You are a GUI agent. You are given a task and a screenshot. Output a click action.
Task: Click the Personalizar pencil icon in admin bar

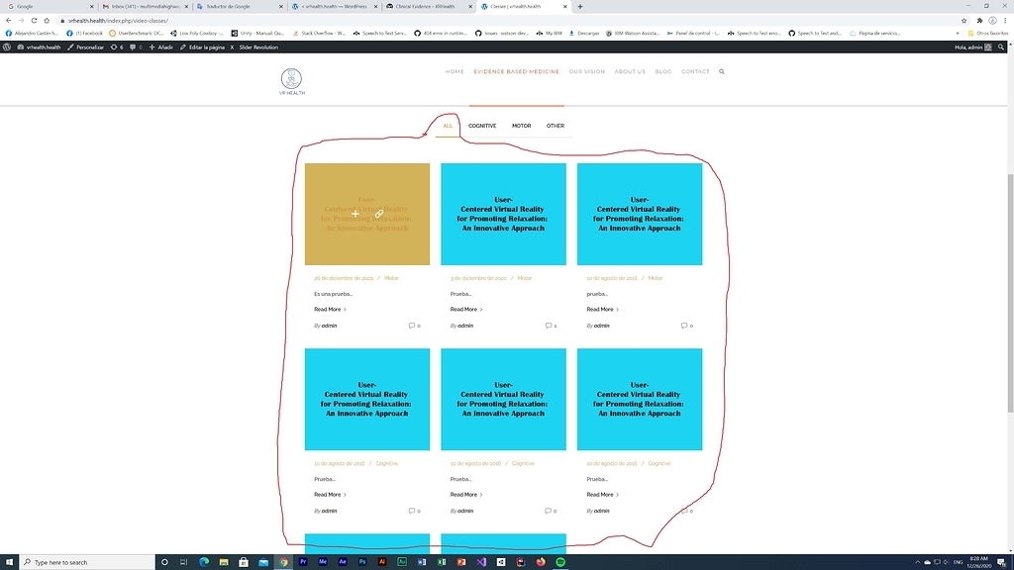tap(71, 47)
